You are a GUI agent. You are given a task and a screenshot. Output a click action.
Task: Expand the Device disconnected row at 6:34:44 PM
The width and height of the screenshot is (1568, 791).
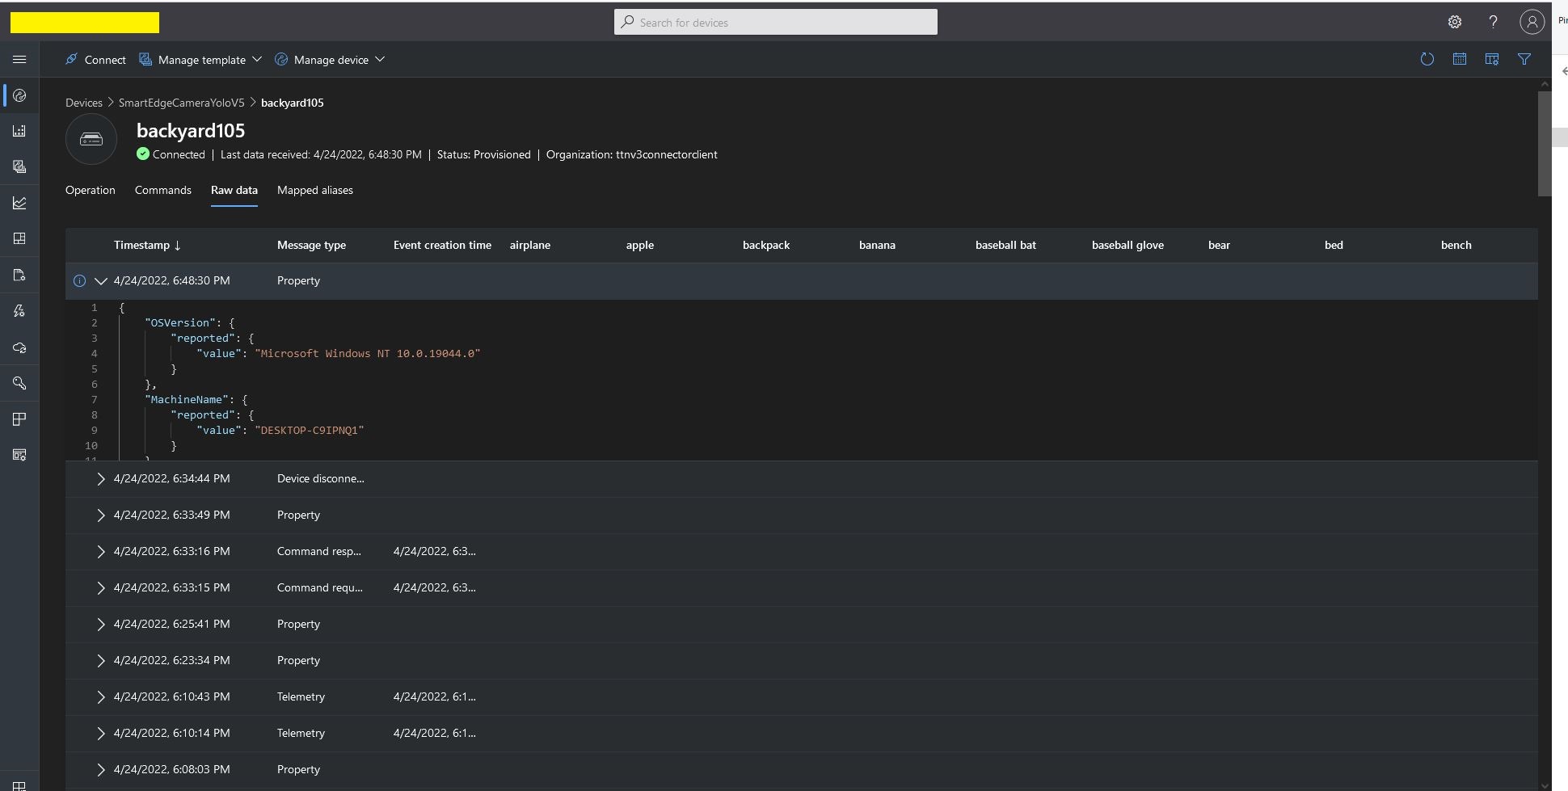pyautogui.click(x=101, y=479)
